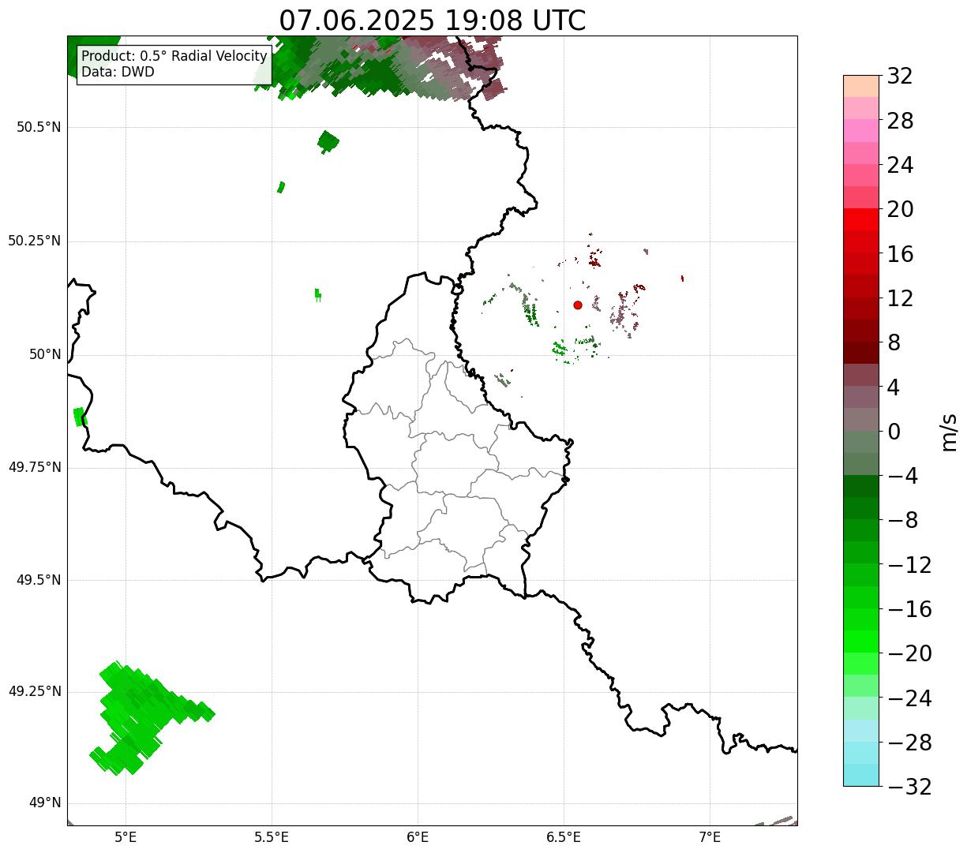Click the colorbar tick label 8

(x=894, y=342)
